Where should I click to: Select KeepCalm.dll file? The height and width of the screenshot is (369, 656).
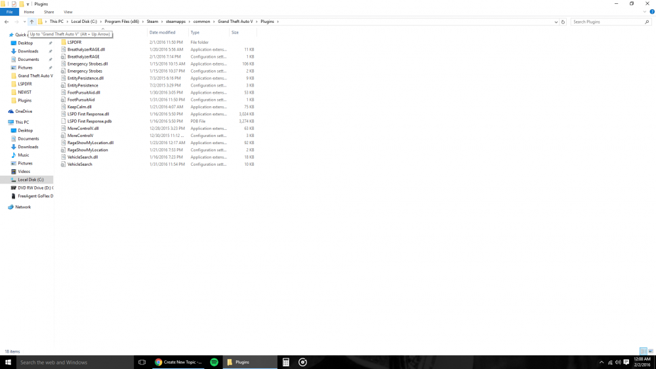click(79, 107)
